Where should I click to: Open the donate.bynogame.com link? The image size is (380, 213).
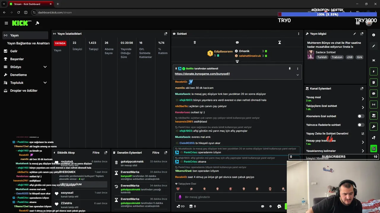(202, 74)
